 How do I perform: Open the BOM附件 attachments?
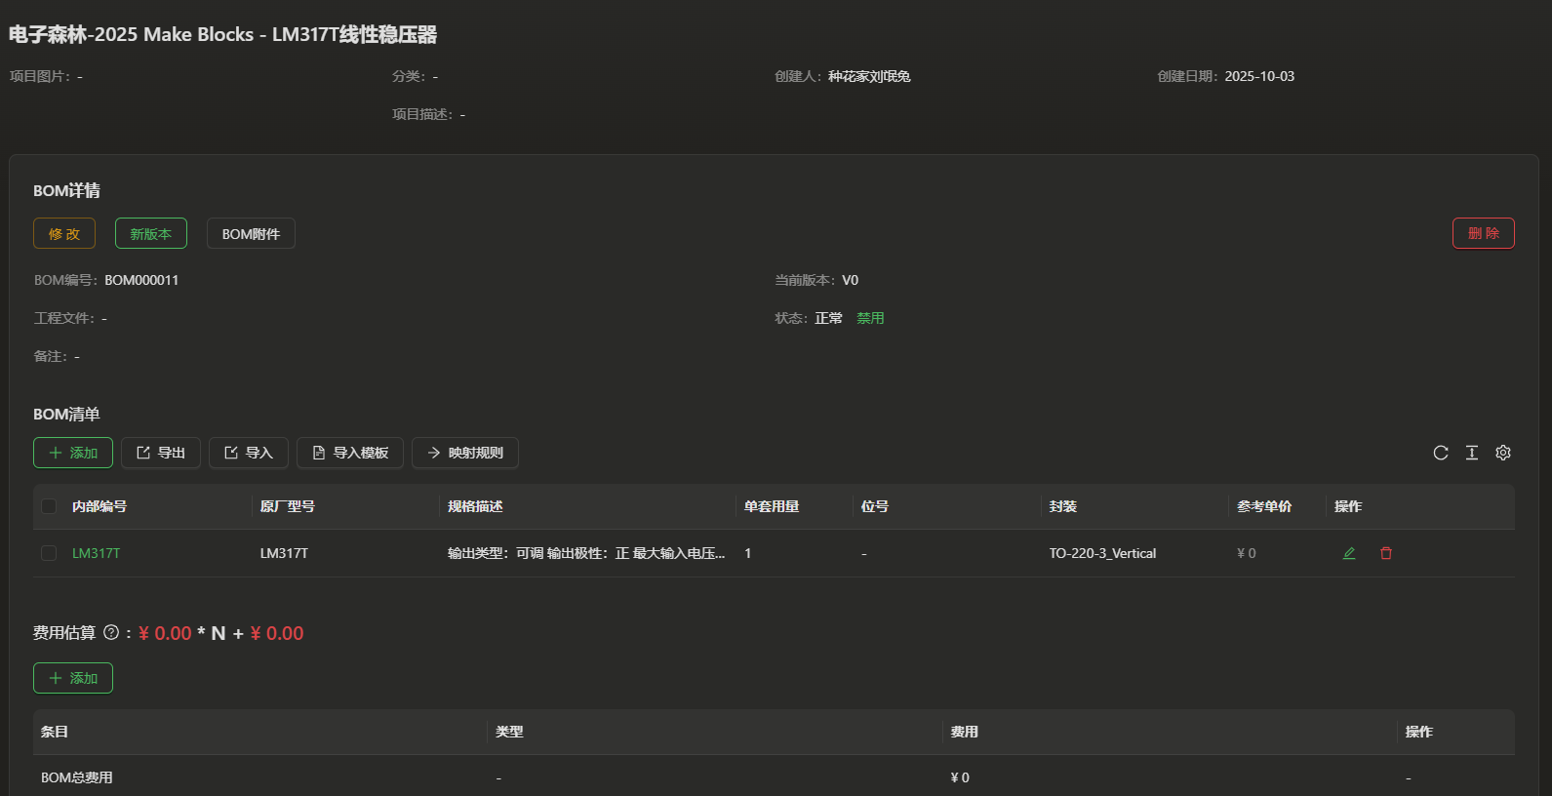click(x=251, y=233)
